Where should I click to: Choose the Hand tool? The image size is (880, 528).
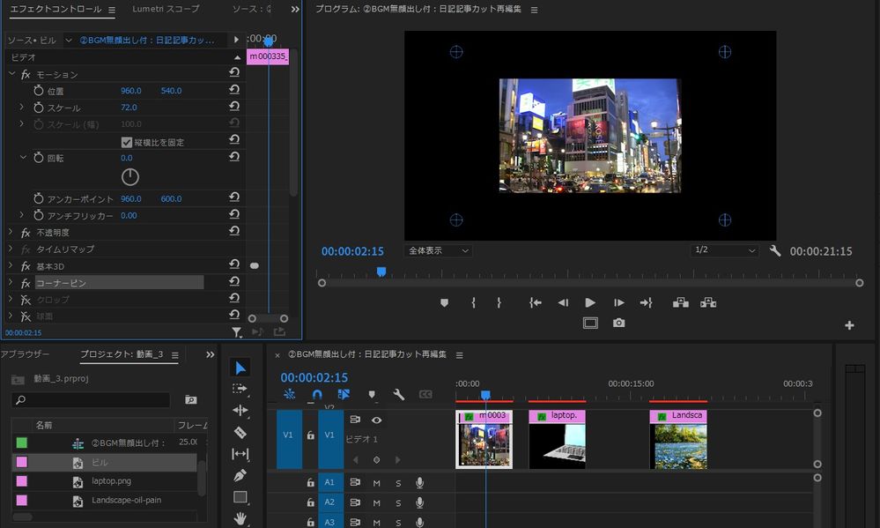click(x=240, y=518)
